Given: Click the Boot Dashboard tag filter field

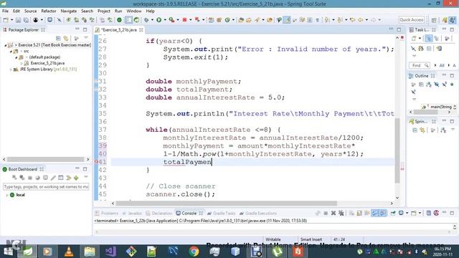Looking at the screenshot, I should click(x=46, y=186).
